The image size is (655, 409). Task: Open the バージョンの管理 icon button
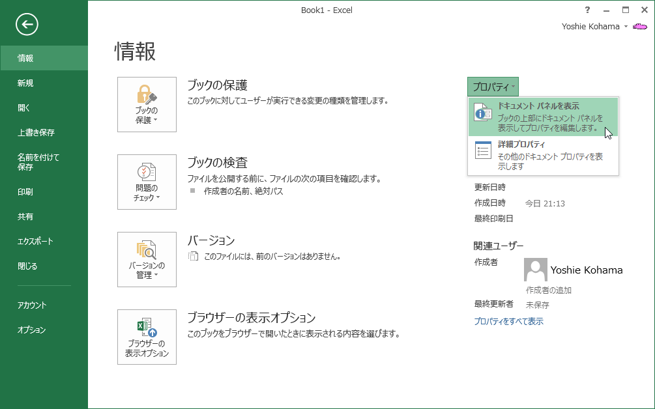pos(147,260)
